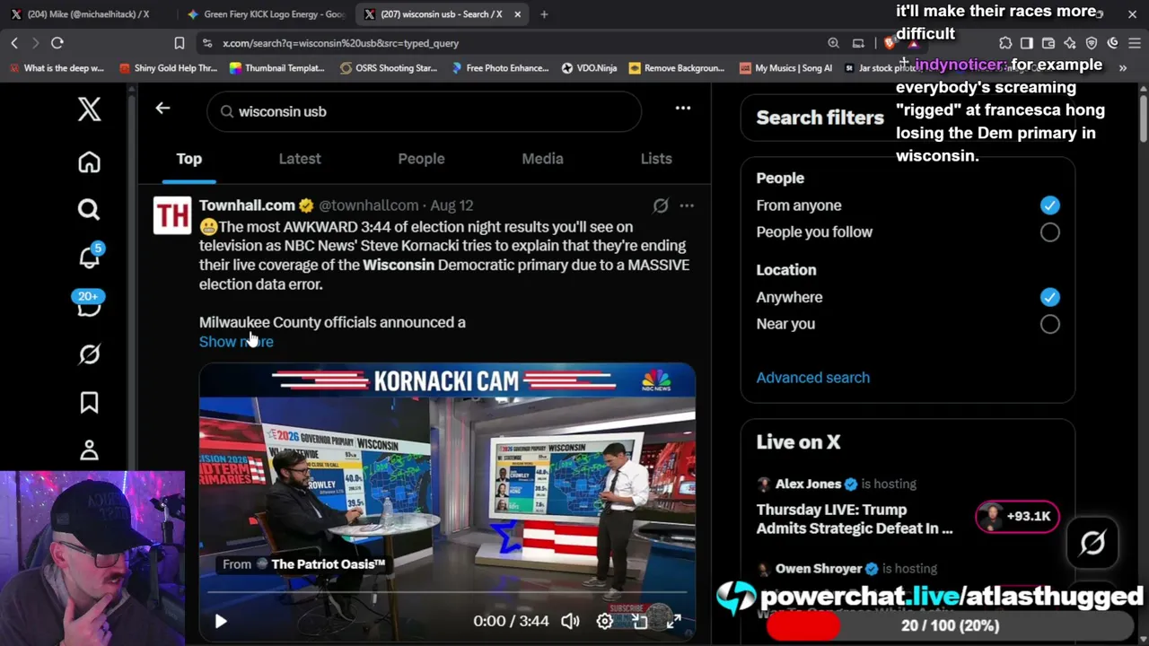Open the search options three-dot menu
This screenshot has width=1149, height=646.
point(683,109)
